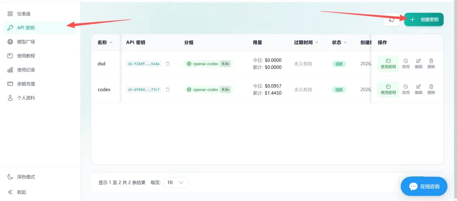
Task: Refresh the API key list
Action: coord(392,20)
